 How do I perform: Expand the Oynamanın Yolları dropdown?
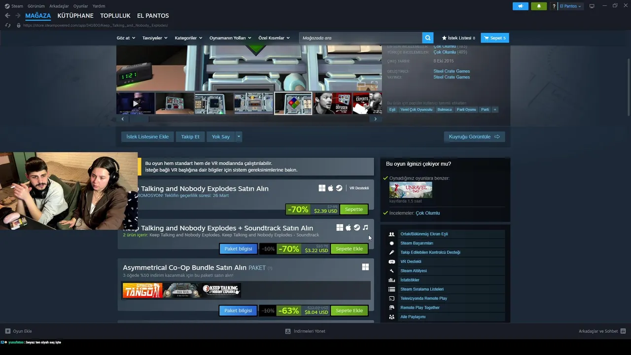[x=230, y=38]
